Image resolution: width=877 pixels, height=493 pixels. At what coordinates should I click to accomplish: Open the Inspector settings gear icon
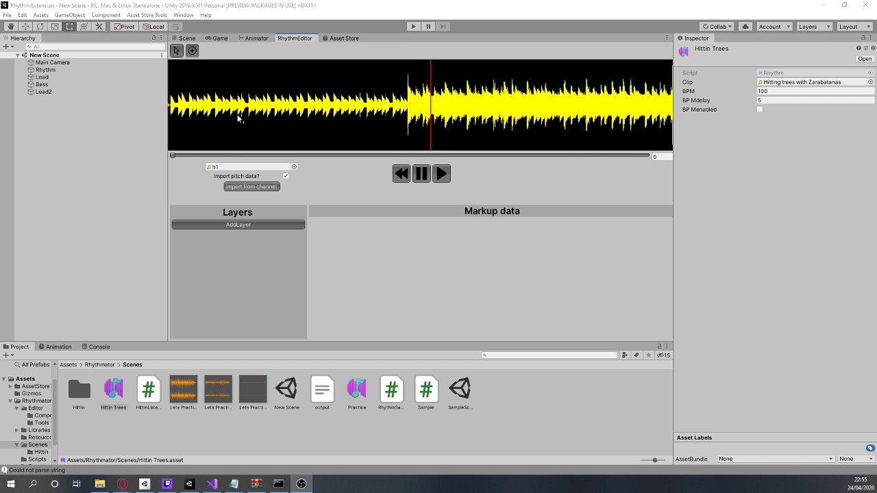(873, 48)
